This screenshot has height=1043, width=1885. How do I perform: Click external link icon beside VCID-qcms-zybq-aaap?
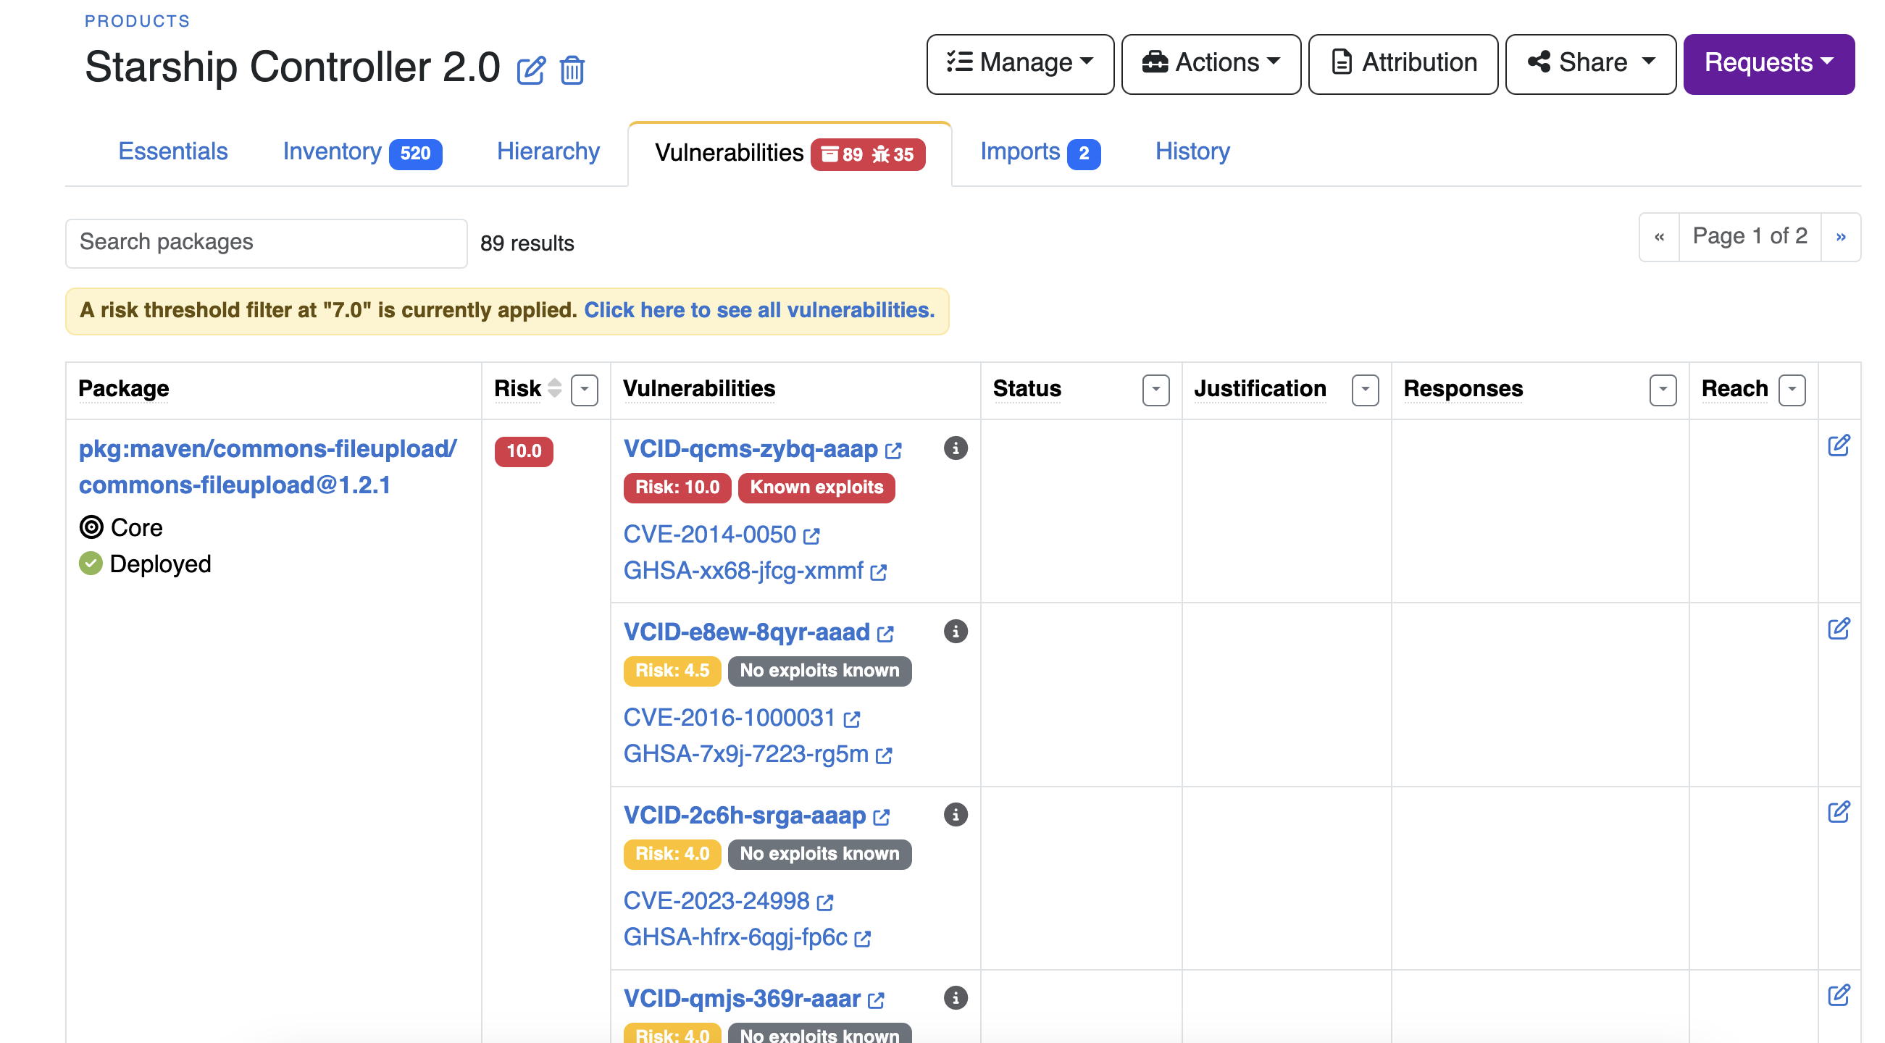(893, 451)
